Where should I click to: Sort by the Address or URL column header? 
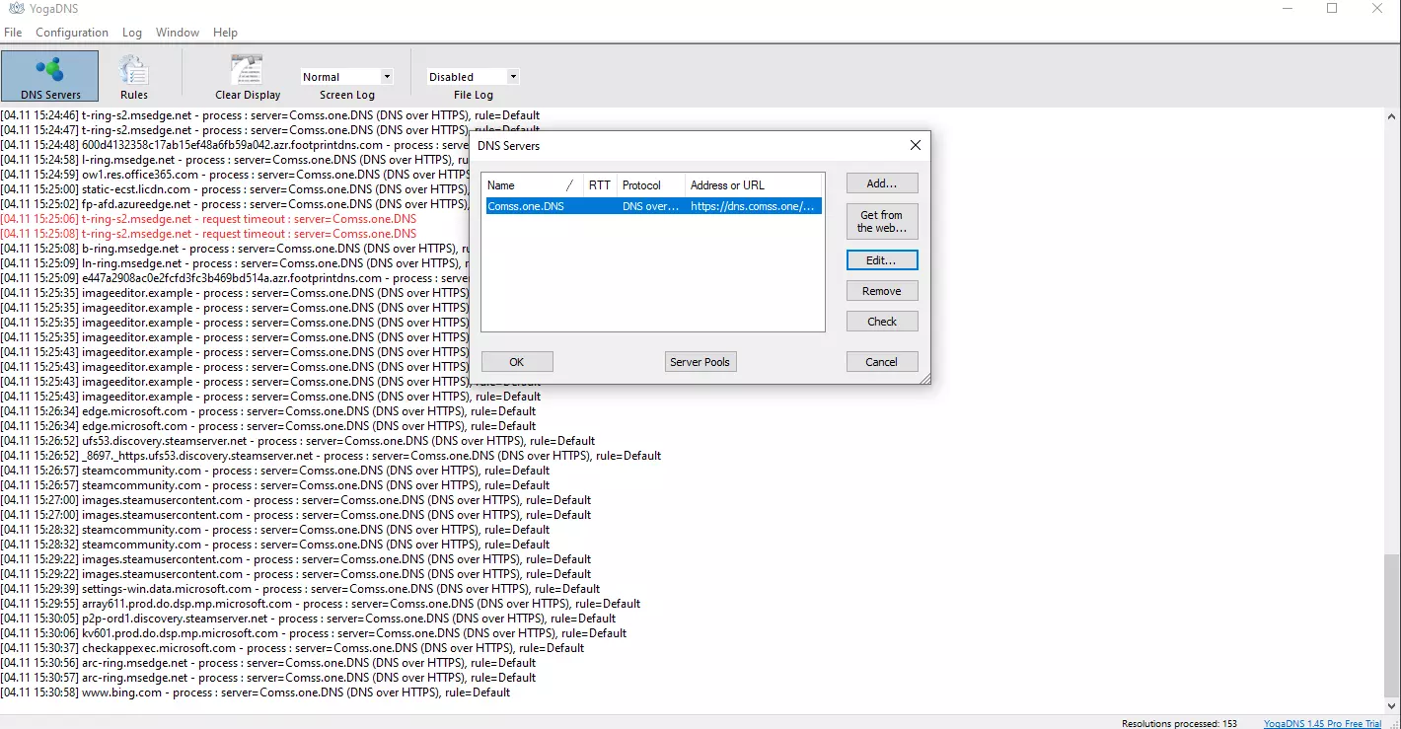coord(754,185)
